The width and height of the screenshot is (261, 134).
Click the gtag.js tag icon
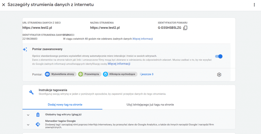point(38,115)
